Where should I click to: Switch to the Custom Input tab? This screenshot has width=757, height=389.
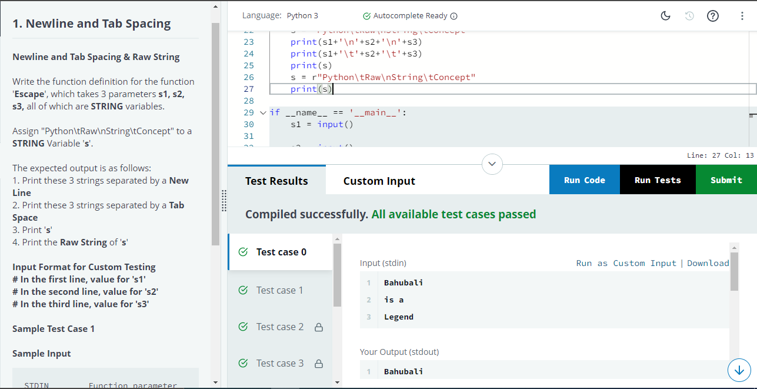(x=379, y=181)
